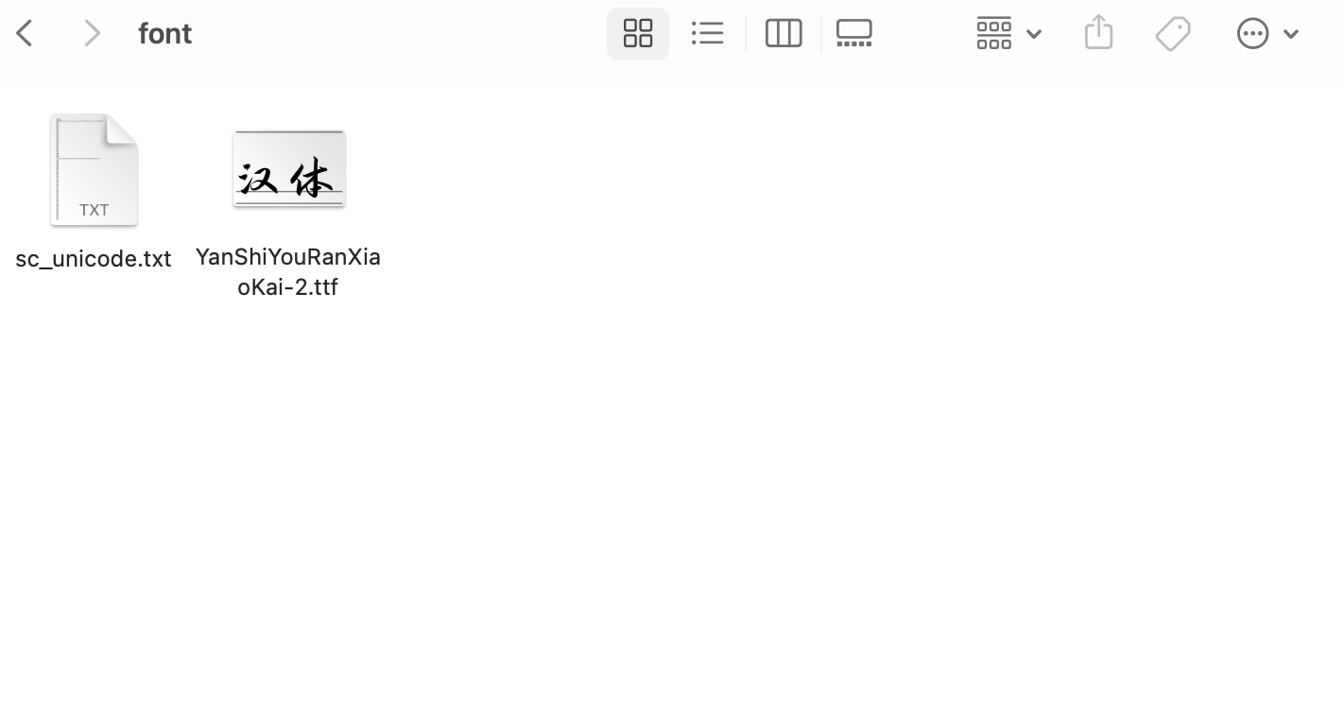Select the sc_unicode.txt file icon
The image size is (1344, 707).
point(94,170)
